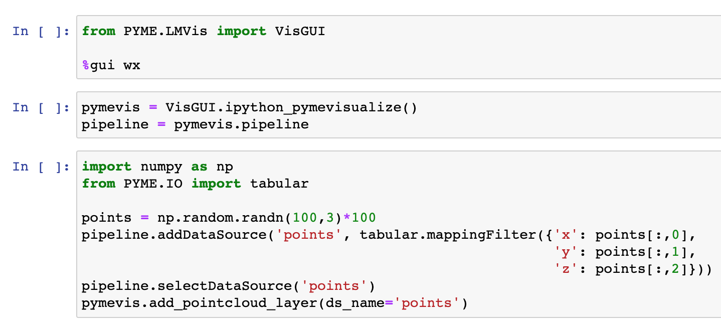
Task: Click the "from PYME.LMVis import VisGUI" line
Action: tap(203, 31)
